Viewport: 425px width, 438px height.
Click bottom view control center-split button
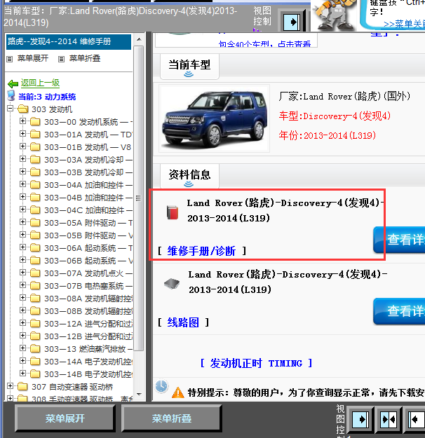click(x=389, y=419)
